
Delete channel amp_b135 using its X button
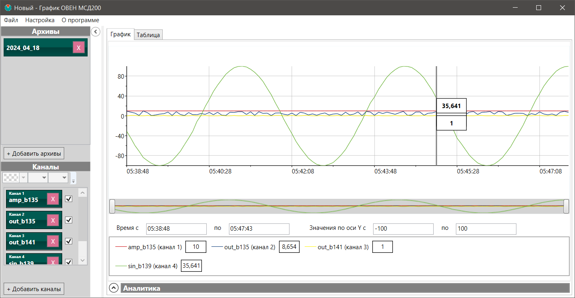[53, 199]
